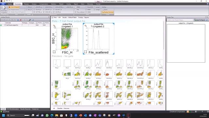
Task: Open OneNote from the taskbar
Action: [95, 115]
